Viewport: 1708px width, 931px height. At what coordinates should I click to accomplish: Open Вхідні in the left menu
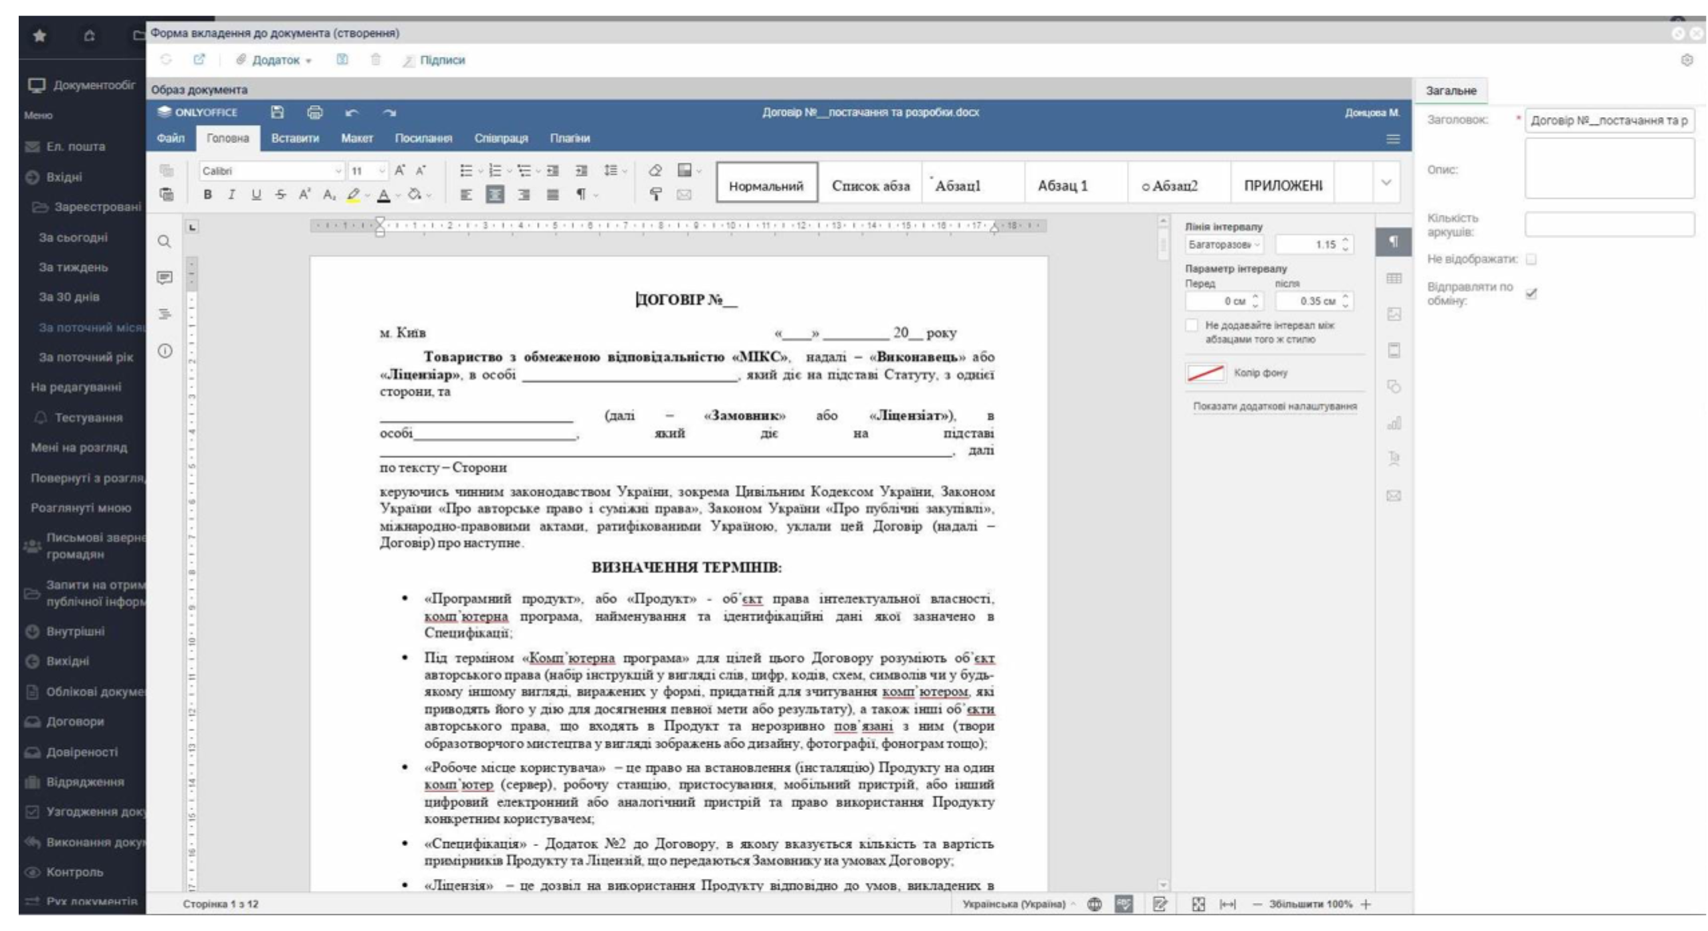(64, 177)
